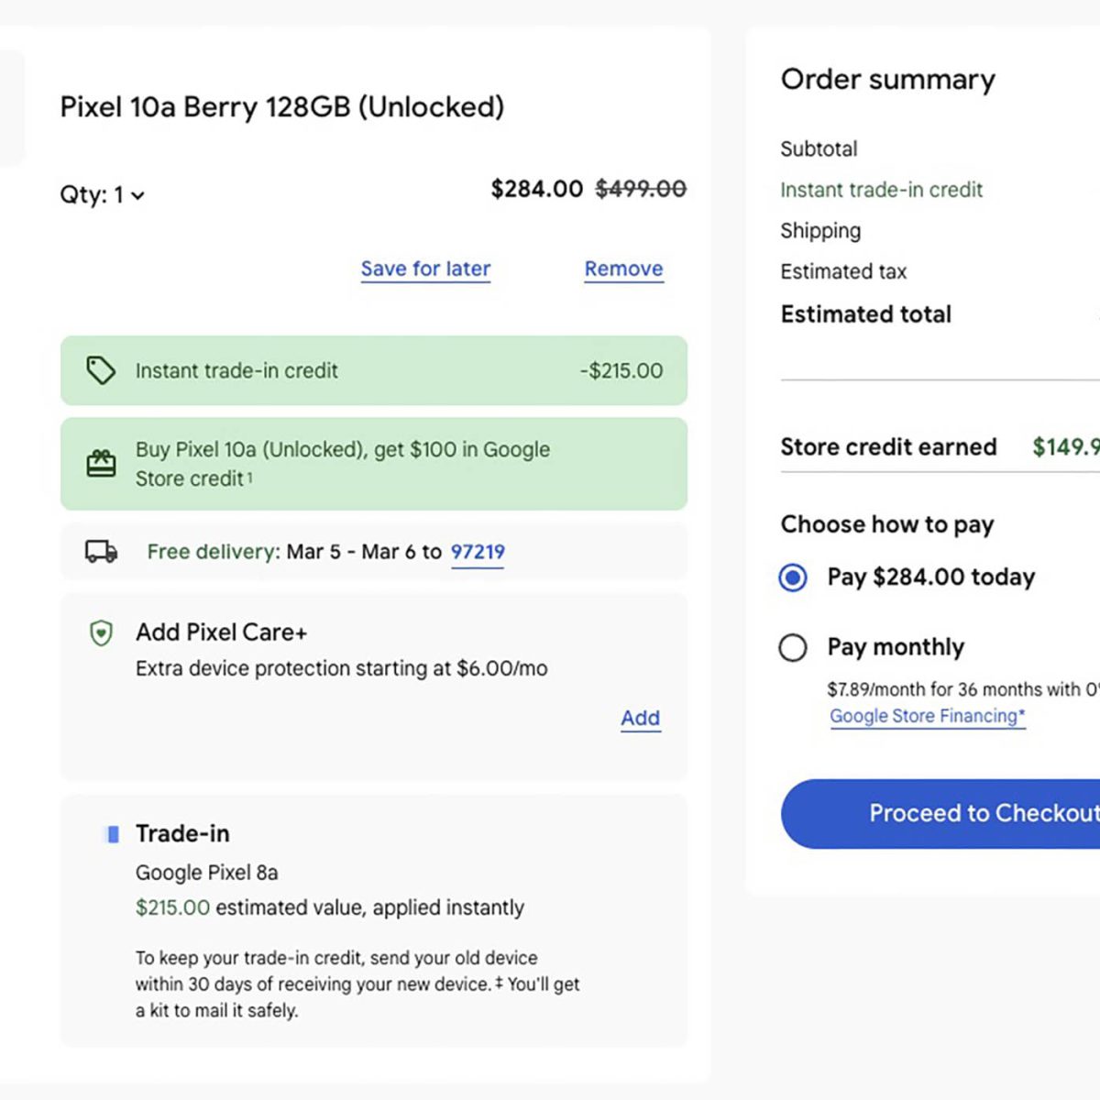Image resolution: width=1100 pixels, height=1100 pixels.
Task: Click the Instant trade-in credit summary line
Action: tap(881, 190)
